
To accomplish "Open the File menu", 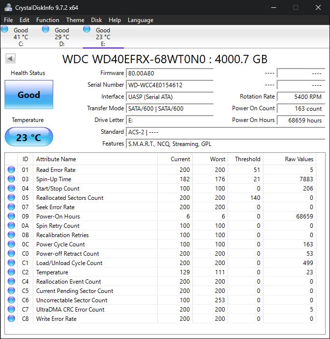I will coord(9,20).
